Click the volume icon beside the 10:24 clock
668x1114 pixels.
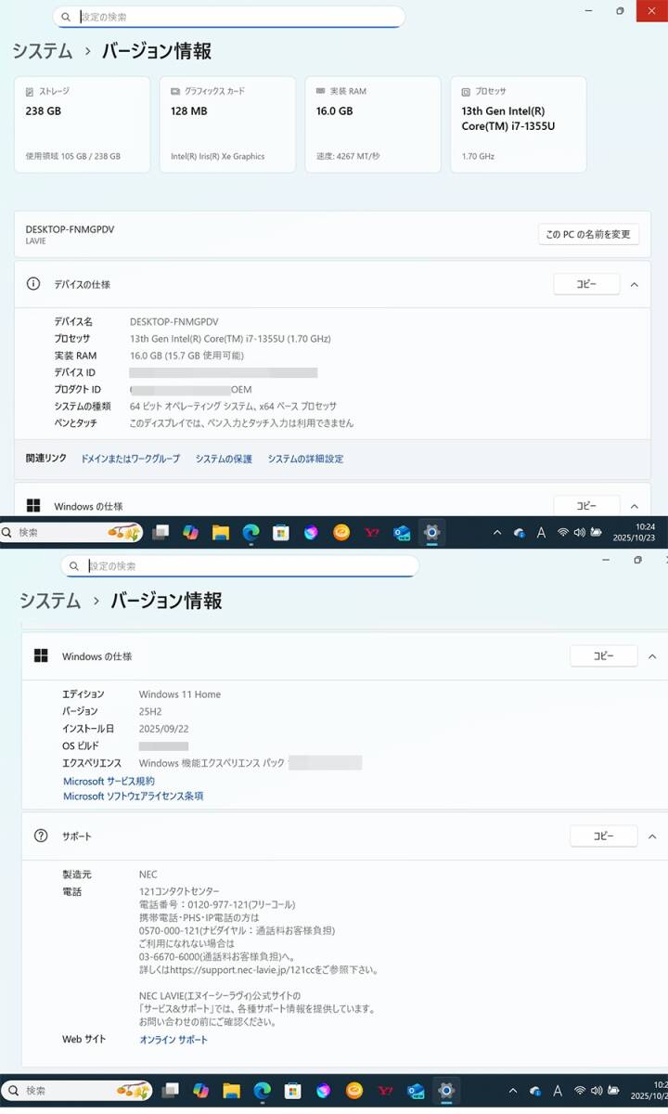click(580, 533)
